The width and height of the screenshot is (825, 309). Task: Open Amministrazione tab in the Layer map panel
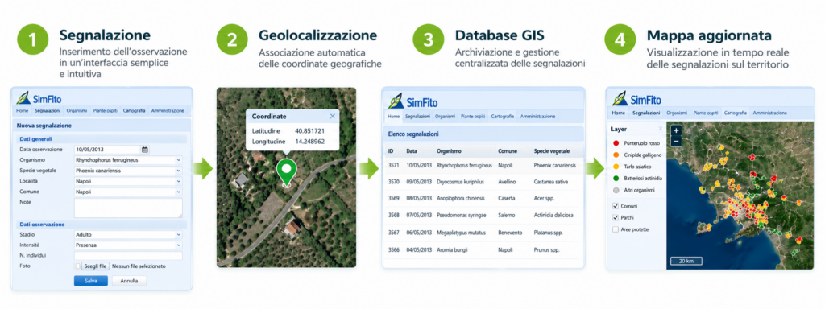(x=769, y=113)
